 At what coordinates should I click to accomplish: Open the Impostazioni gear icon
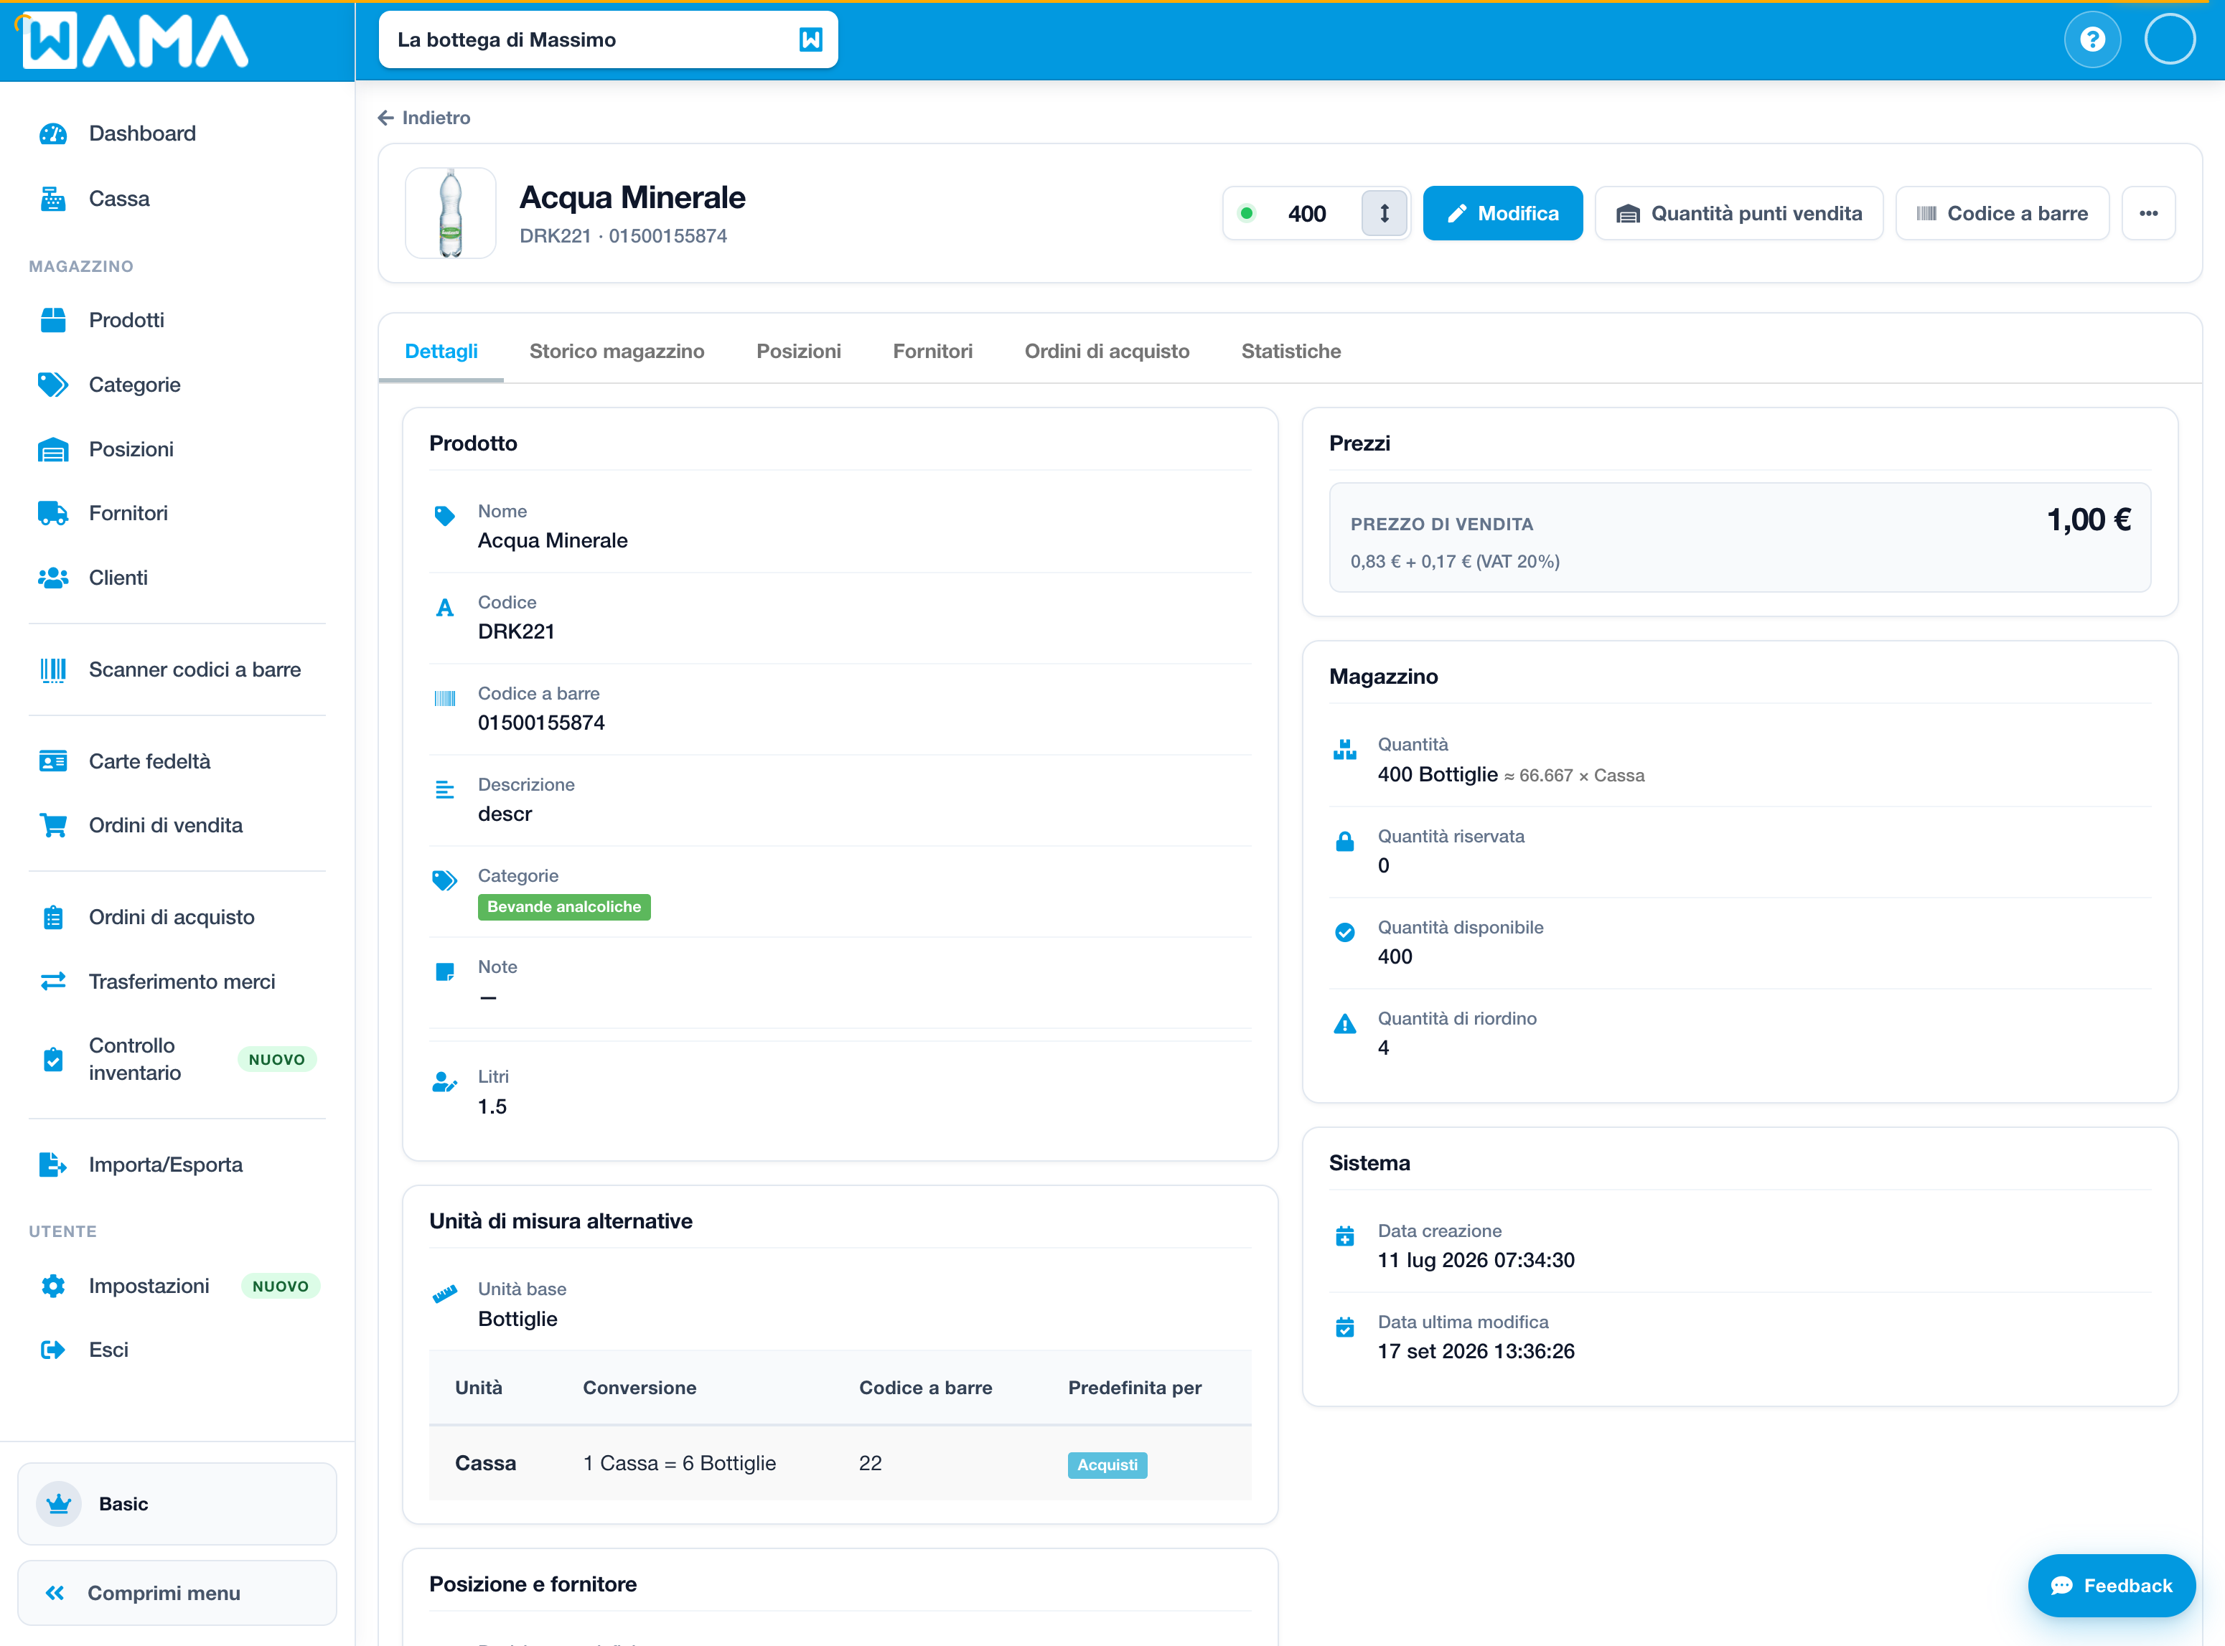(x=53, y=1285)
